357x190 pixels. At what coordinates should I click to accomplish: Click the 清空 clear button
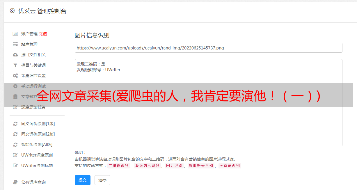pyautogui.click(x=102, y=180)
